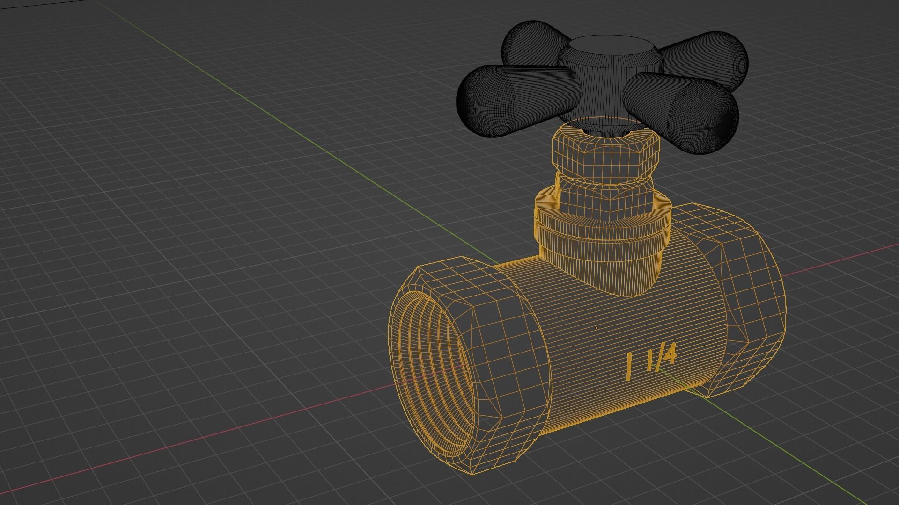899x505 pixels.
Task: Click the threaded pipe opening
Action: [x=434, y=374]
